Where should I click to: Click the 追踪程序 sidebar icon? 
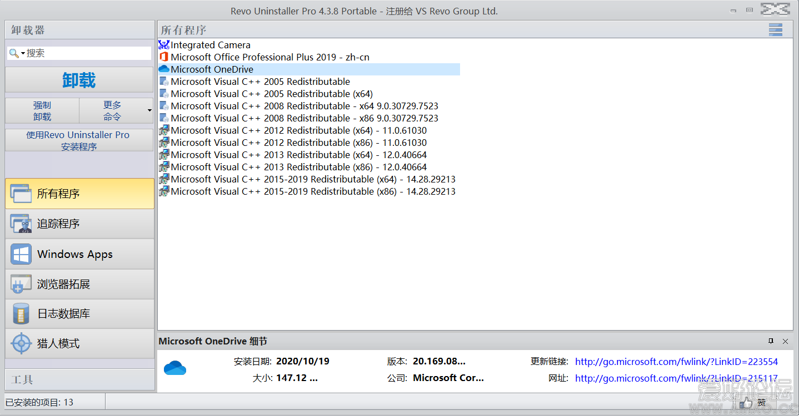pos(21,224)
